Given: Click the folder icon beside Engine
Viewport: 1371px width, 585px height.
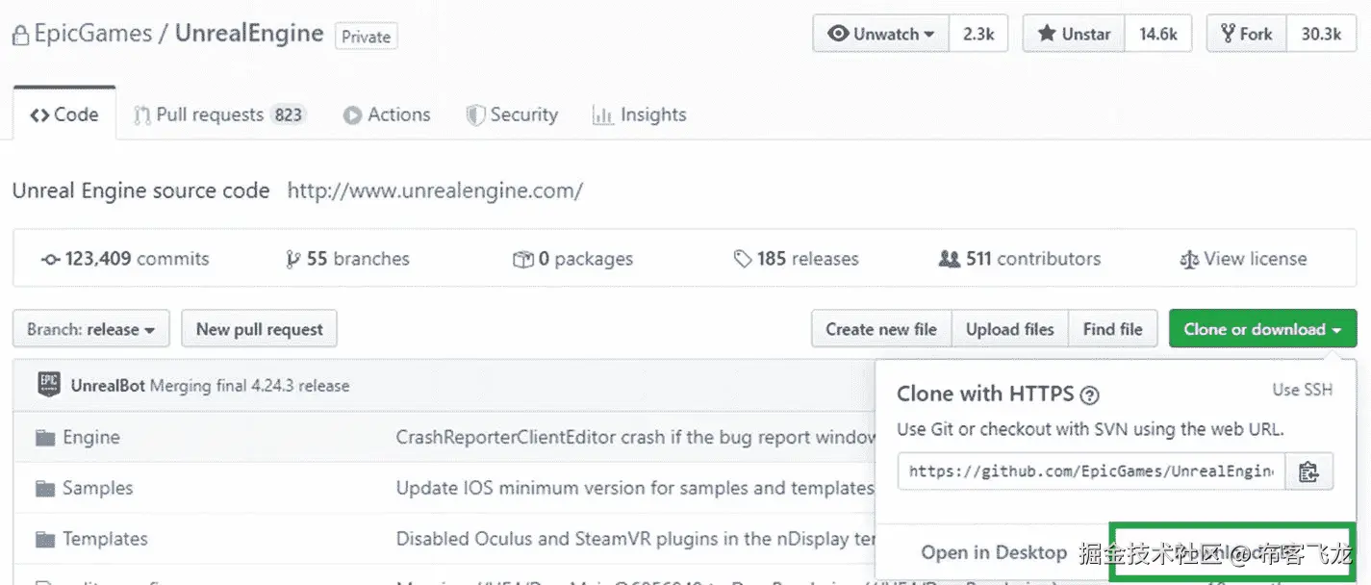Looking at the screenshot, I should (45, 438).
